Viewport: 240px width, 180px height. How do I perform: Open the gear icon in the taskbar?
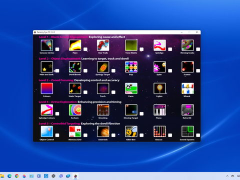pyautogui.click(x=53, y=176)
